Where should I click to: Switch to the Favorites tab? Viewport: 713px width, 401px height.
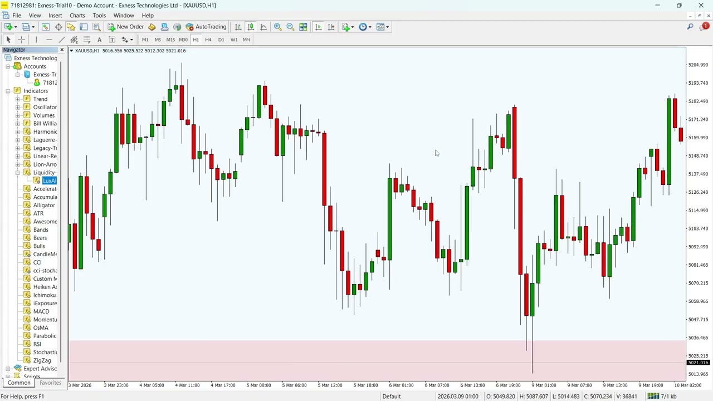(x=50, y=383)
